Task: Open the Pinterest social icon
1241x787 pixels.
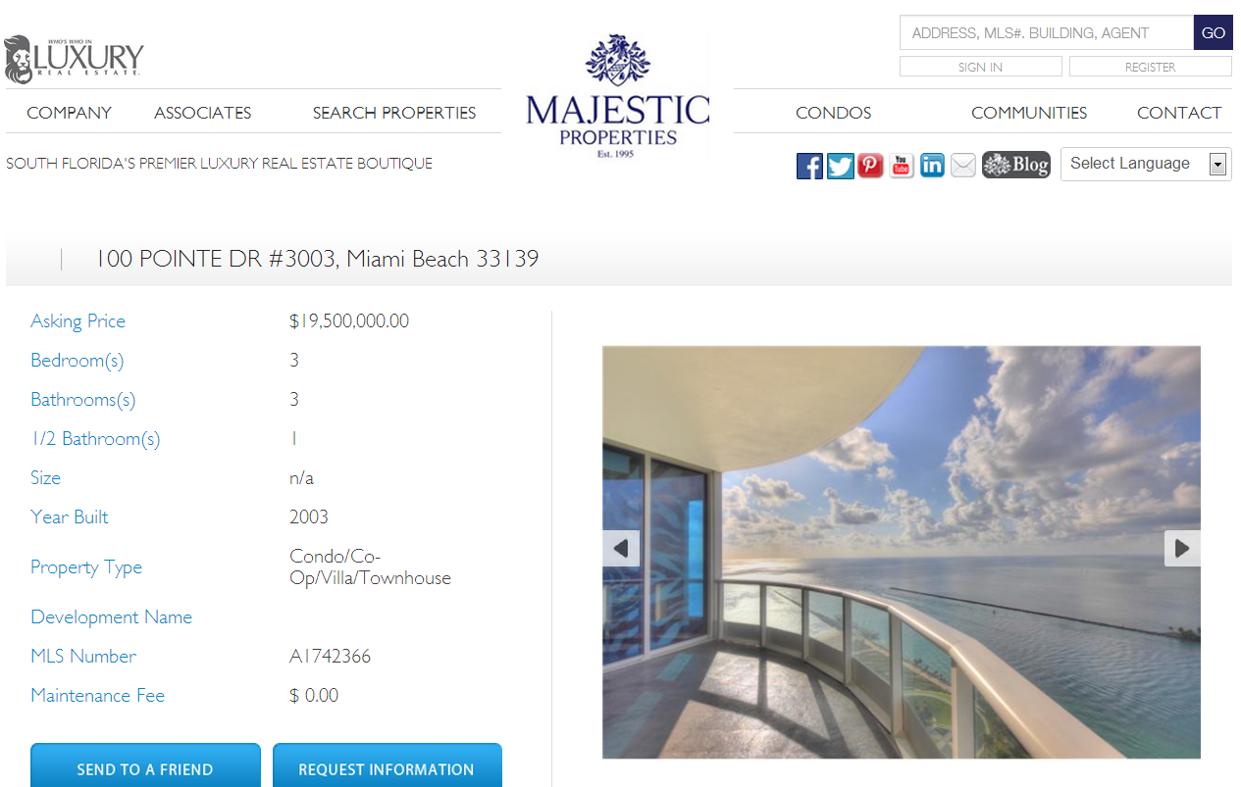Action: pyautogui.click(x=870, y=166)
